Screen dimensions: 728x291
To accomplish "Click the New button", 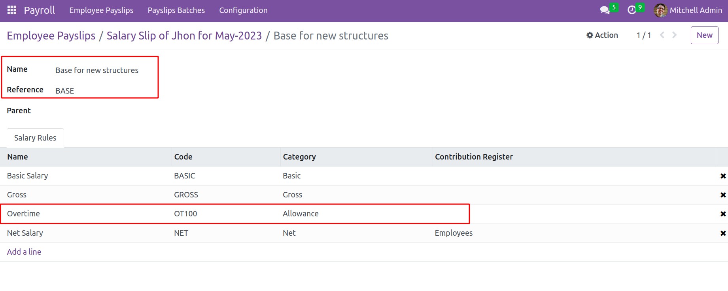I will click(x=704, y=35).
